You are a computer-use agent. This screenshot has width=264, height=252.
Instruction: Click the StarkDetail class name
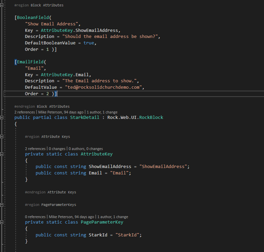point(85,118)
